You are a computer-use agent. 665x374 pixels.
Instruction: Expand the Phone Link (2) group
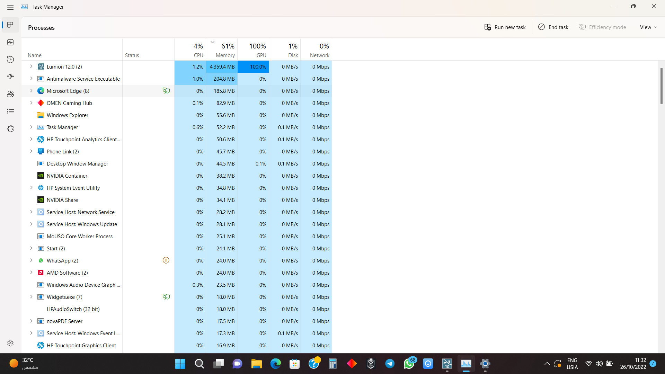(31, 151)
